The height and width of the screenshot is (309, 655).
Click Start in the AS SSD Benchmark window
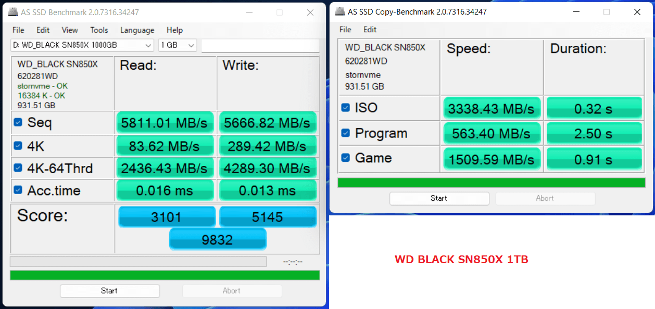[x=110, y=291]
